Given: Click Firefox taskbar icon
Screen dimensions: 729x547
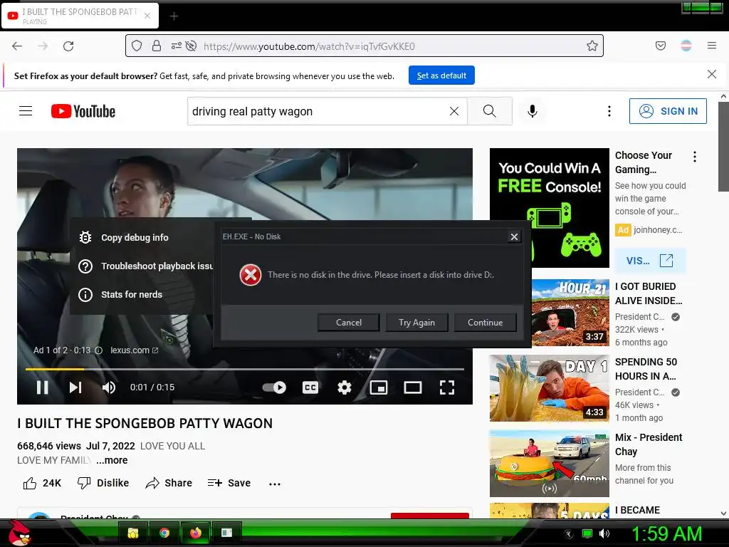Looking at the screenshot, I should coord(196,533).
